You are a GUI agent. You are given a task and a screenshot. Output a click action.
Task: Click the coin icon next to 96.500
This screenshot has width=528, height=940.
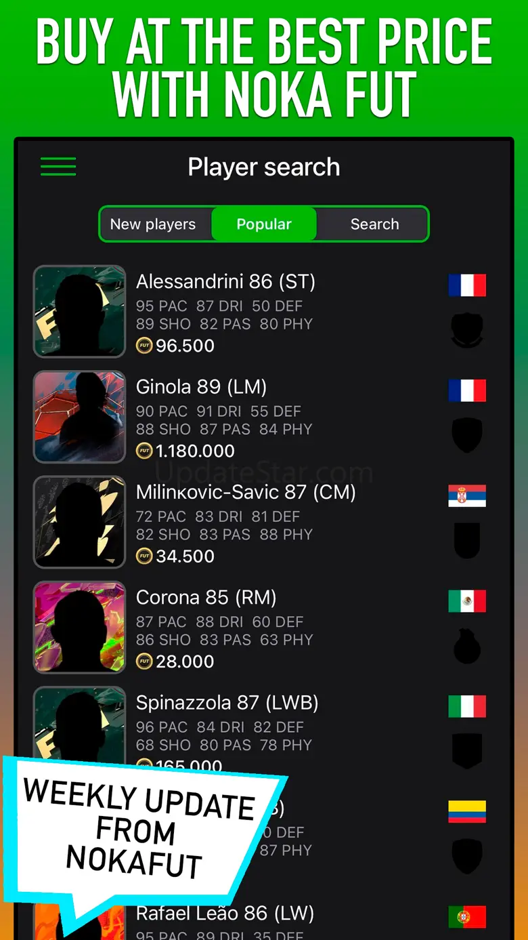[x=144, y=346]
